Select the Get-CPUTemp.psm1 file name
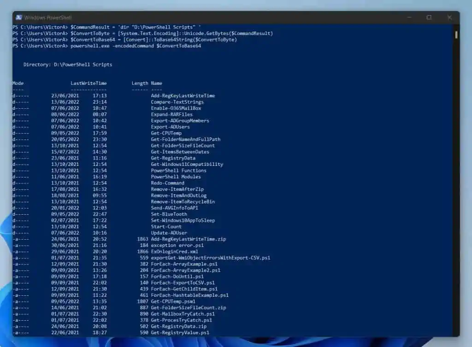The image size is (472, 347). [x=173, y=301]
